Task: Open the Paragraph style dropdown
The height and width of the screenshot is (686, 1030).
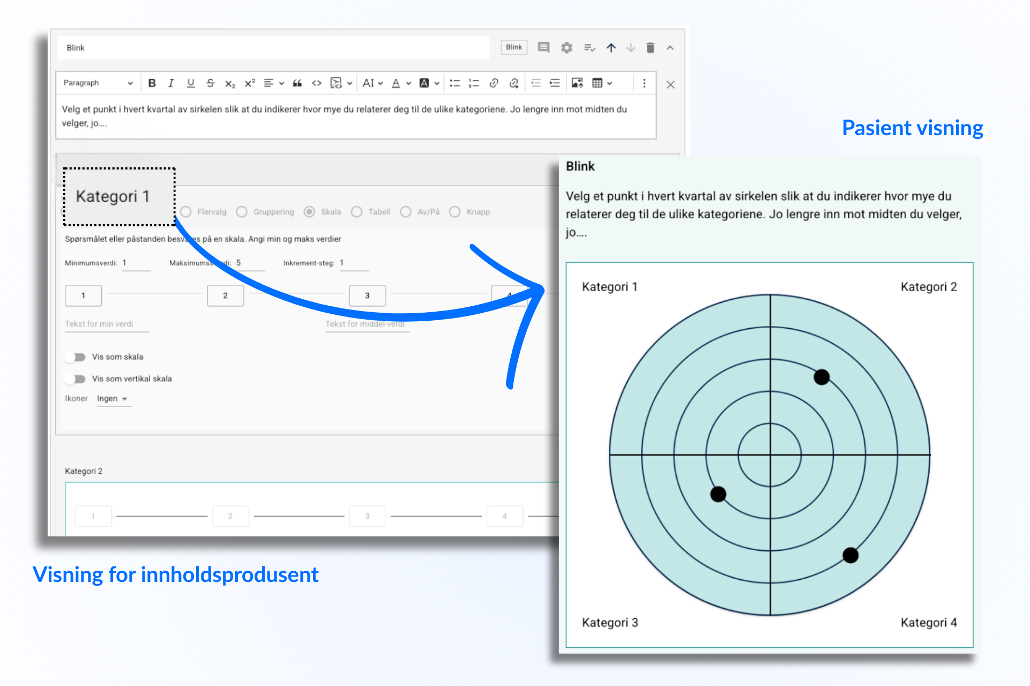Action: (98, 83)
